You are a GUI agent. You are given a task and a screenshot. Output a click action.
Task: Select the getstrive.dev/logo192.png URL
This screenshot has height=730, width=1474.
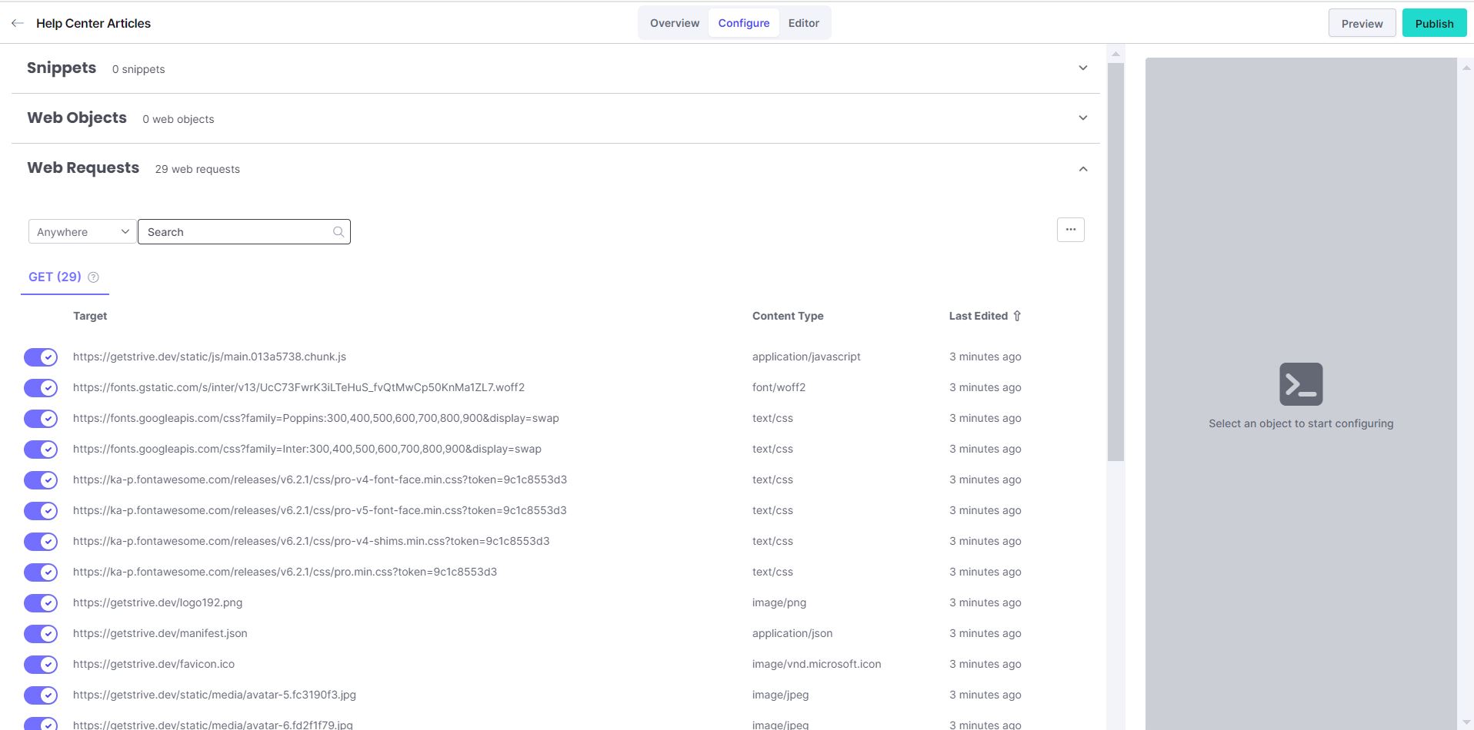[x=158, y=602]
